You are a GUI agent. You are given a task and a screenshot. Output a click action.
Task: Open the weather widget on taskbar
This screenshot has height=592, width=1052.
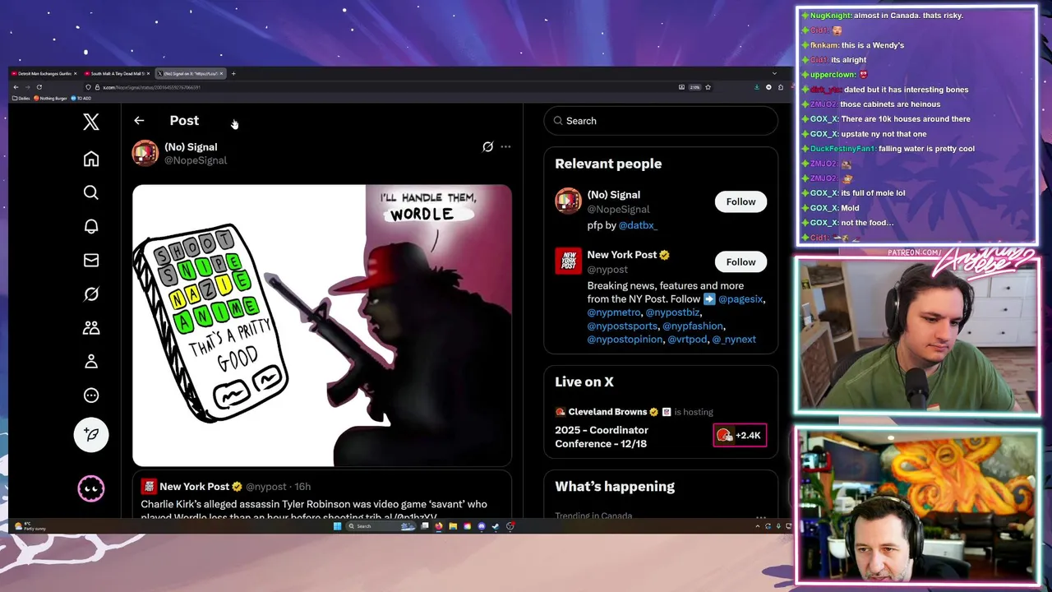tap(30, 526)
